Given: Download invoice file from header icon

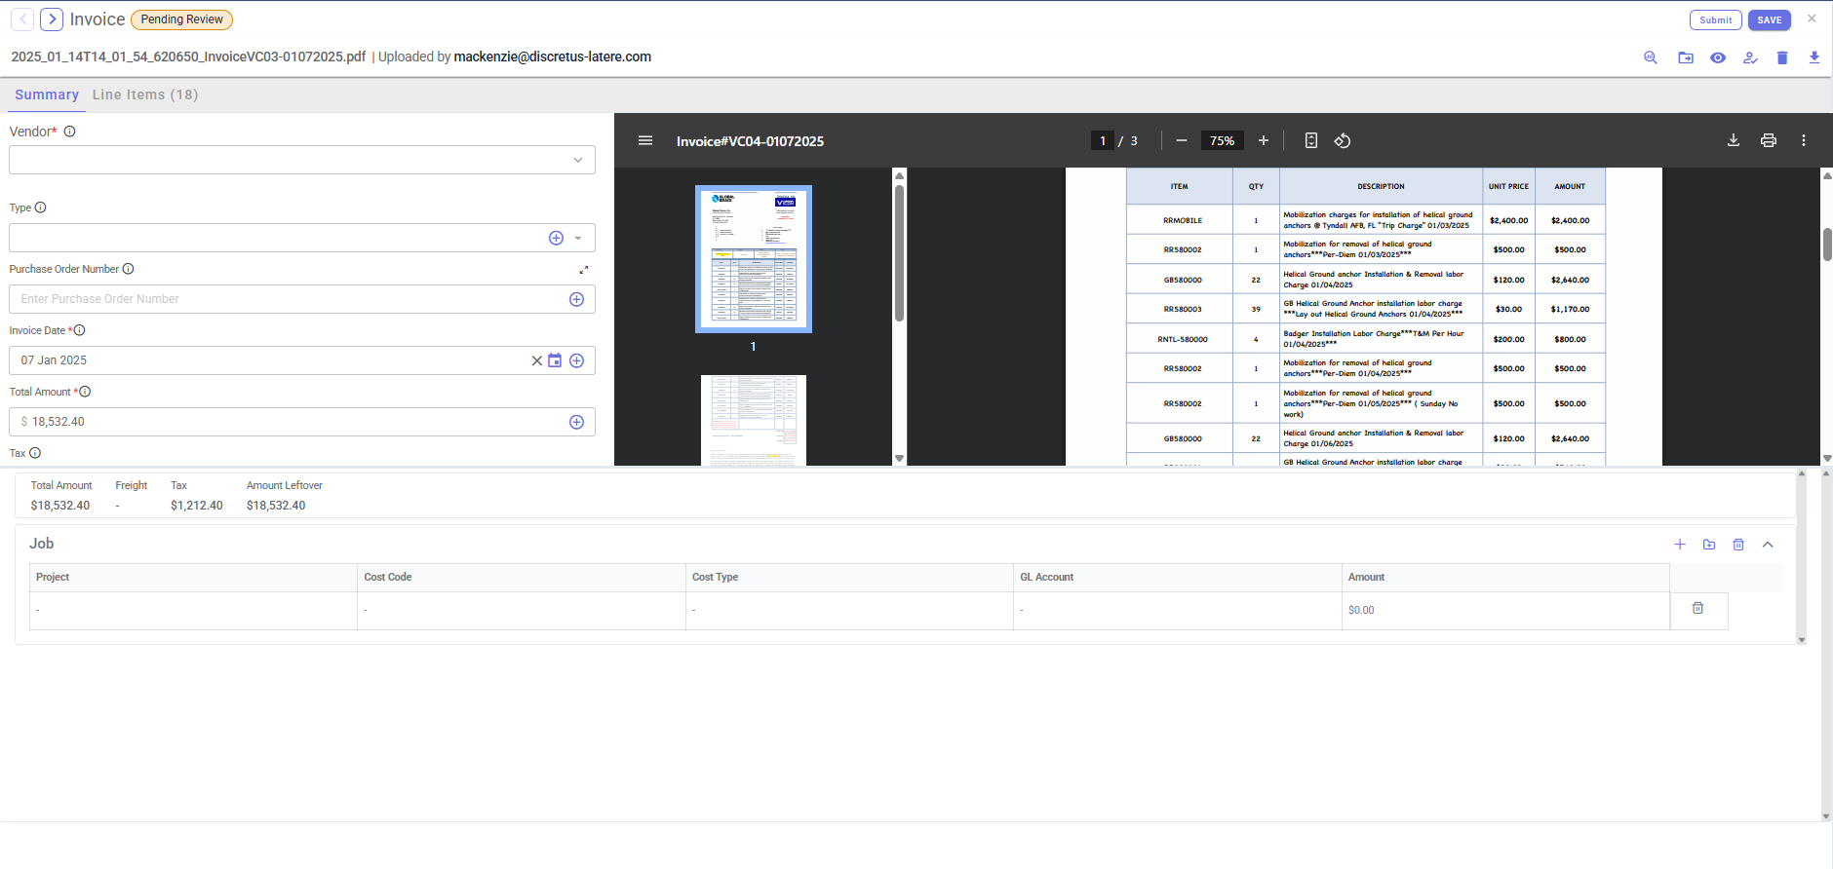Looking at the screenshot, I should [x=1814, y=57].
